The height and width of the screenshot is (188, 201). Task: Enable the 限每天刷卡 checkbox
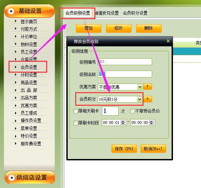76,111
